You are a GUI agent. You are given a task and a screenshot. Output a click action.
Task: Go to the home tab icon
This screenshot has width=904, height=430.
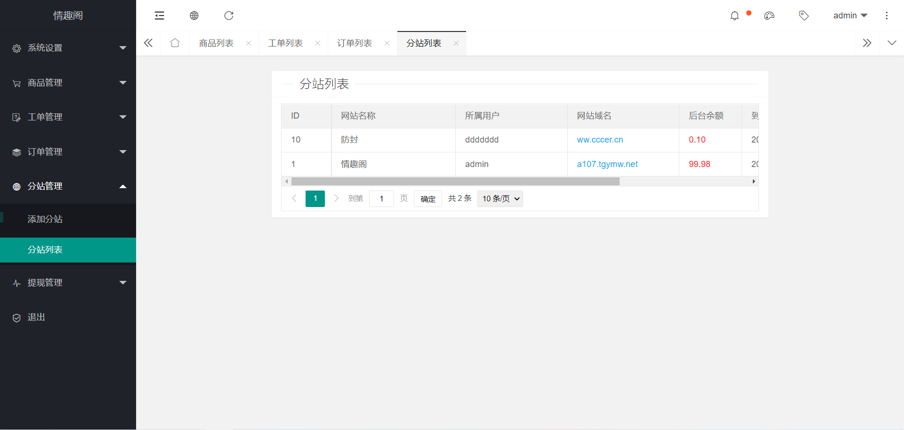tap(175, 43)
